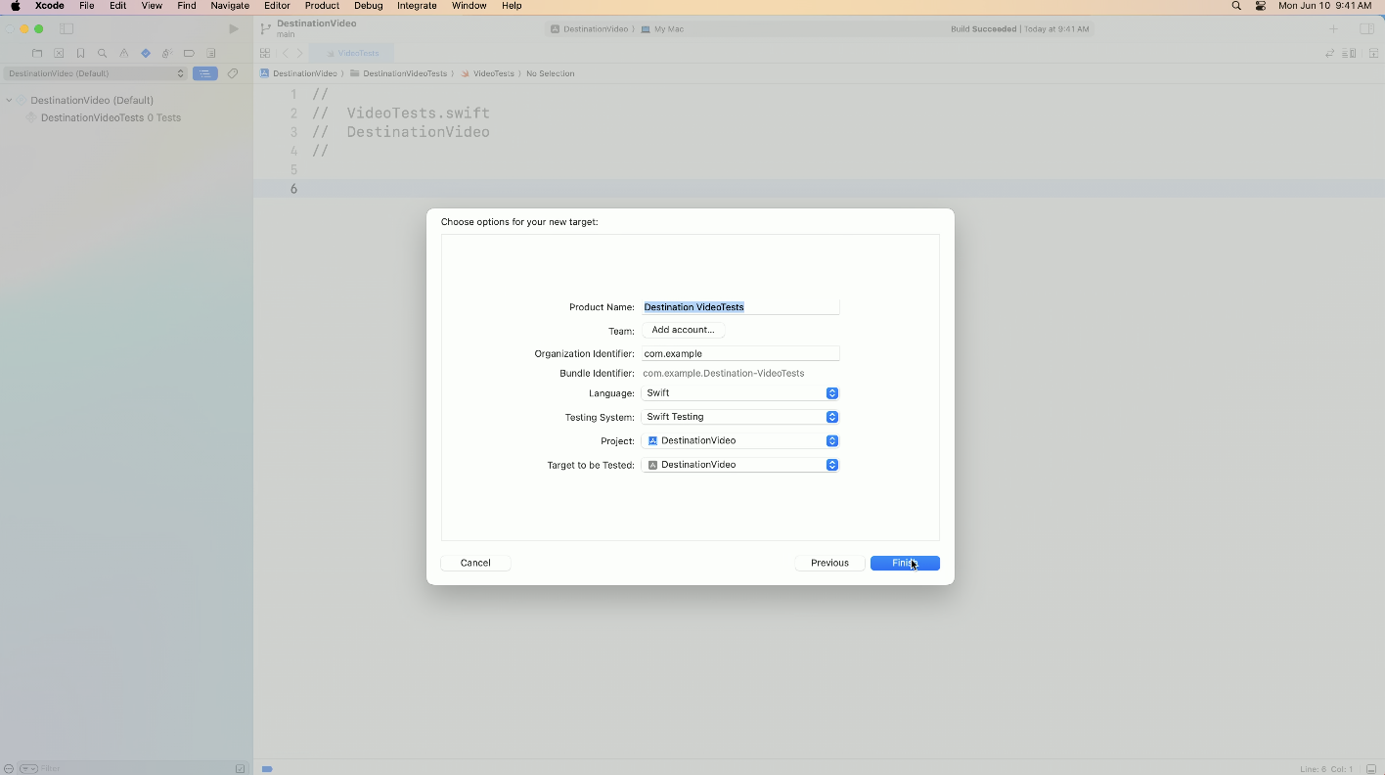This screenshot has height=775, width=1385.
Task: Open the Report navigator icon
Action: [210, 54]
